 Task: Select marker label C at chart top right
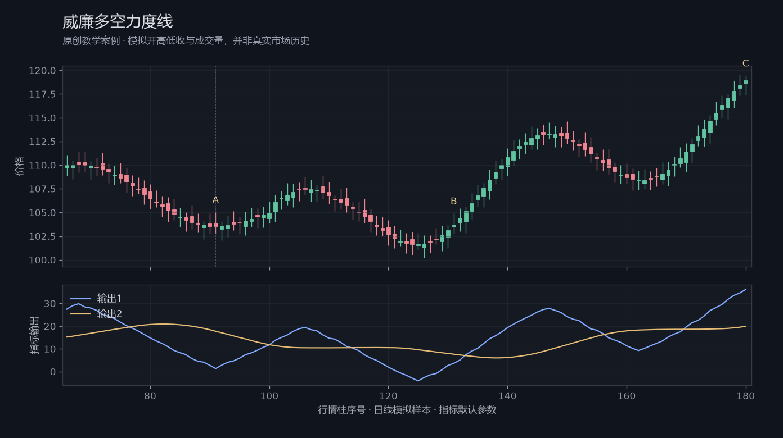click(746, 63)
